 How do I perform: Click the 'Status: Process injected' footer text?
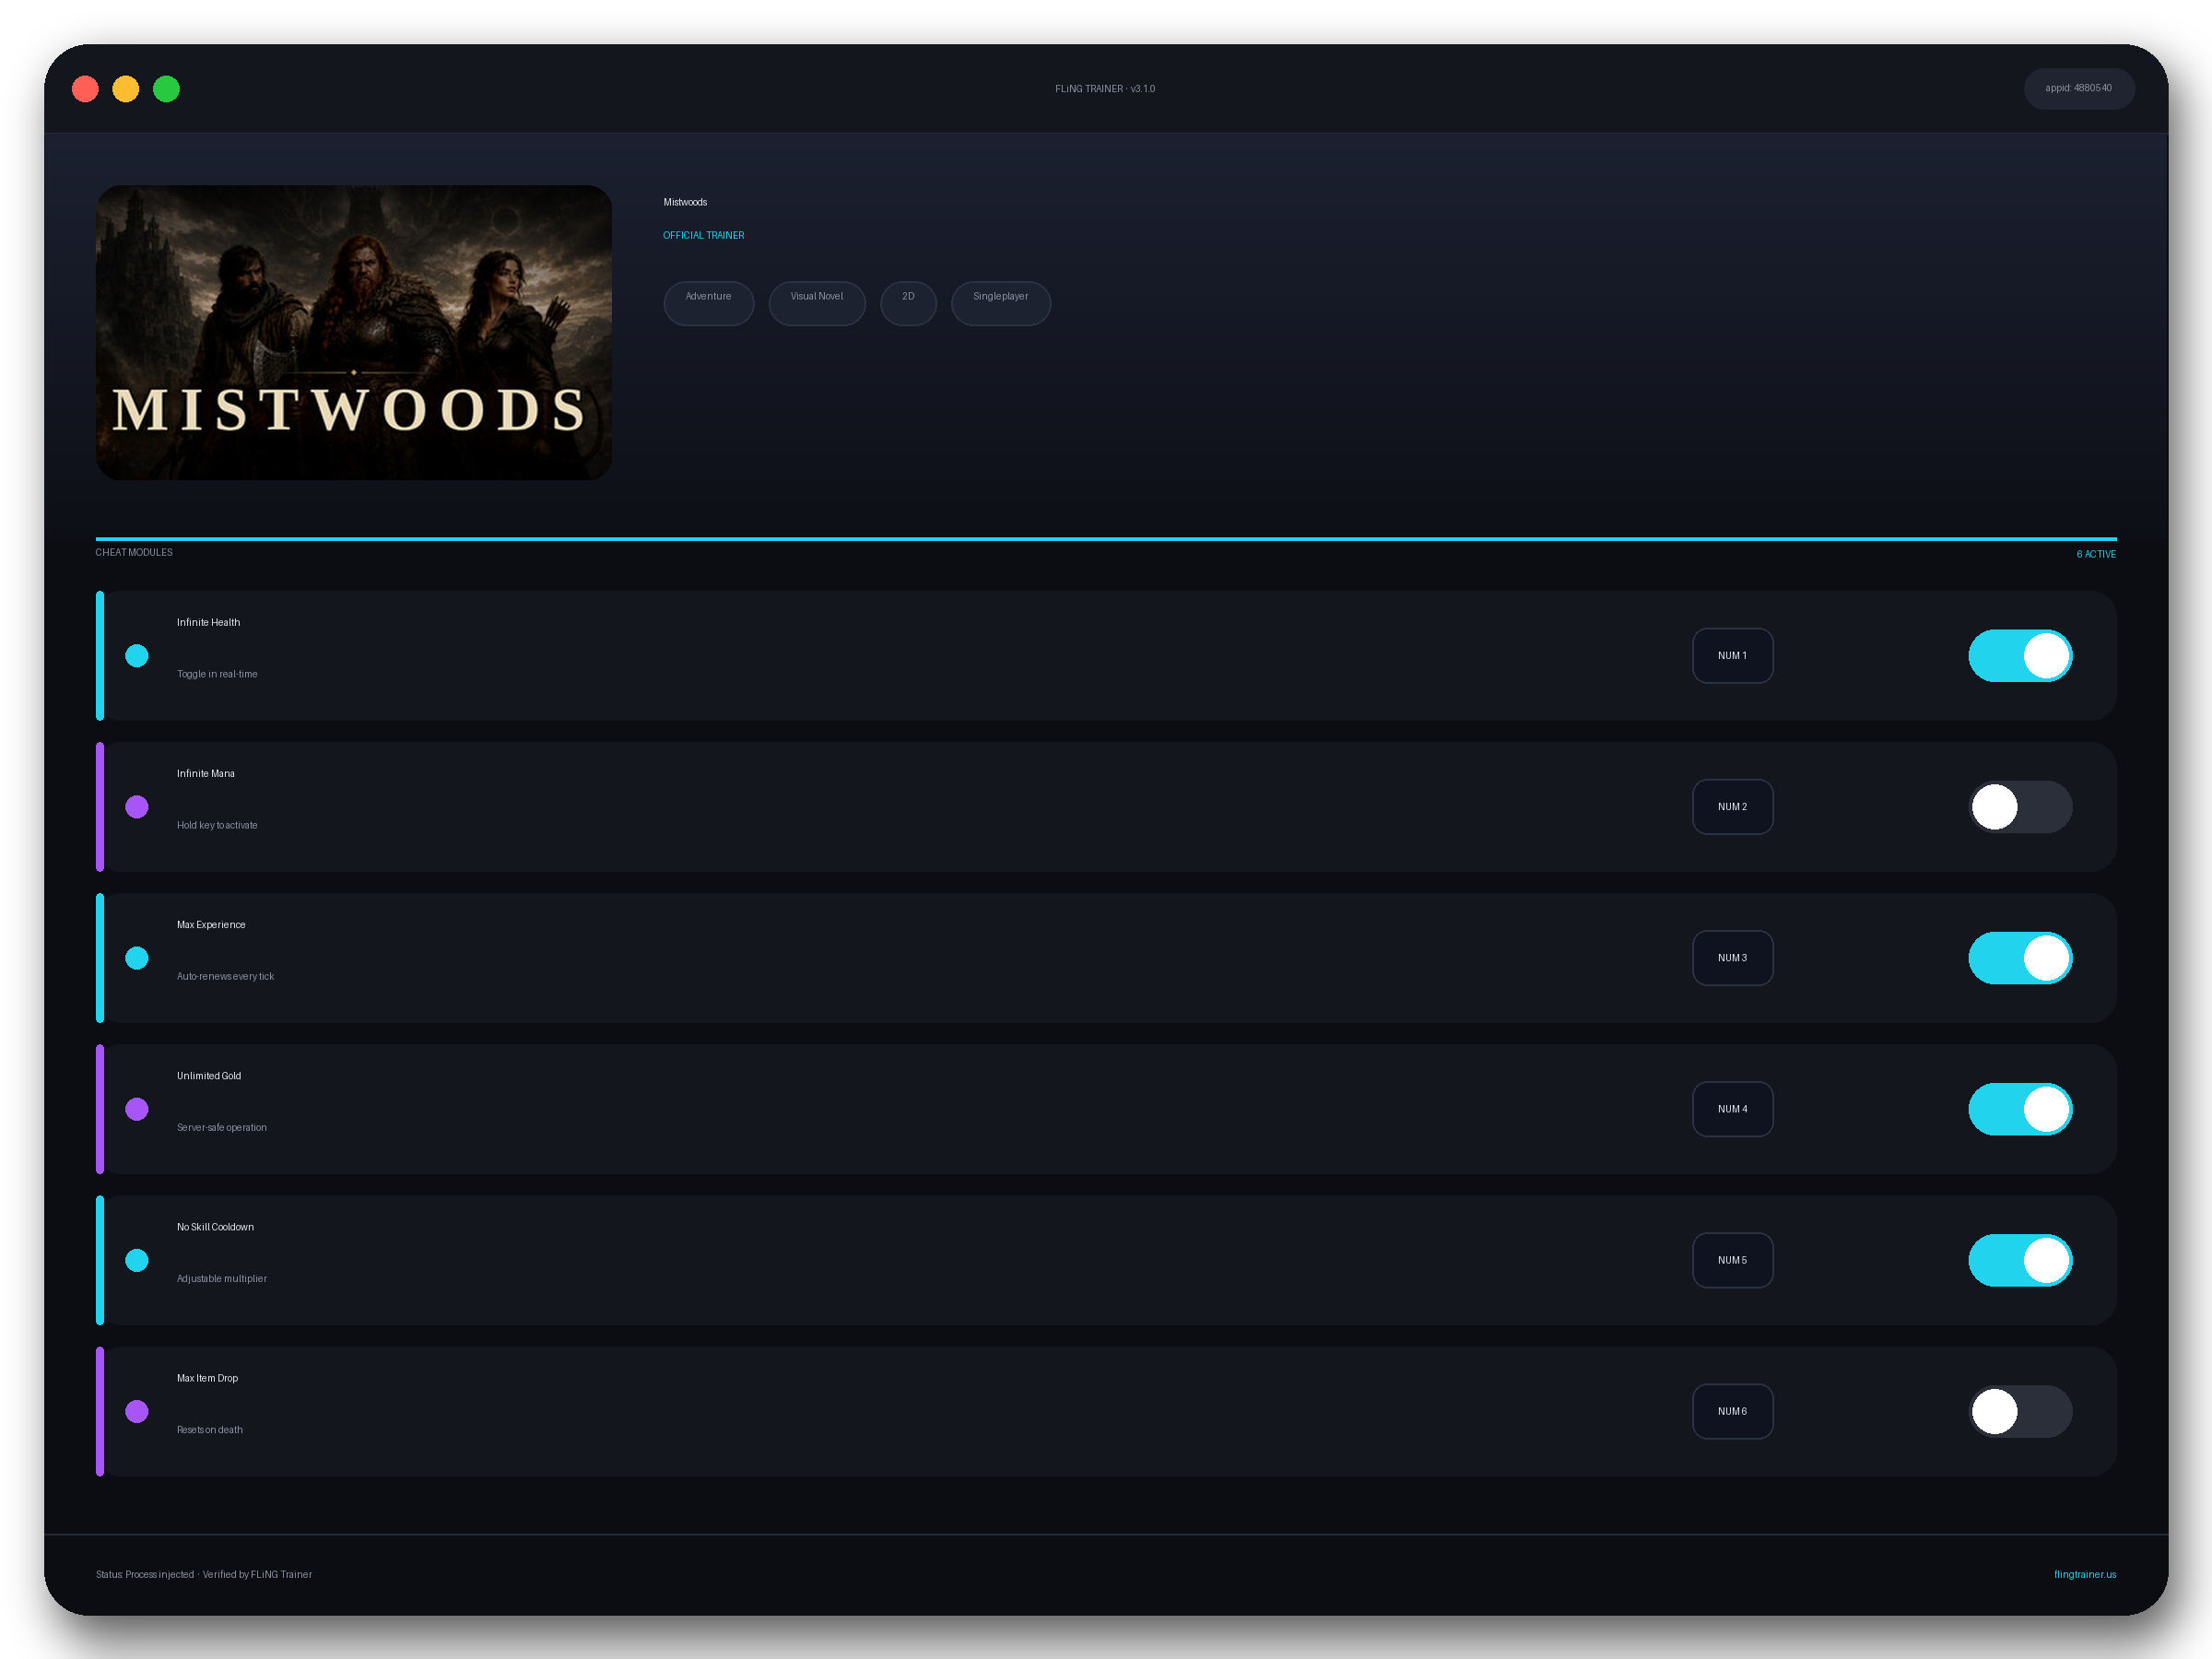[145, 1574]
